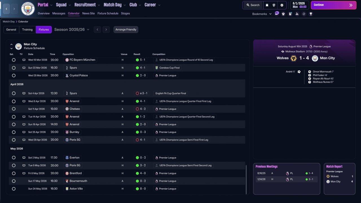
Task: Click the shirt bookmark icon
Action: tap(283, 14)
